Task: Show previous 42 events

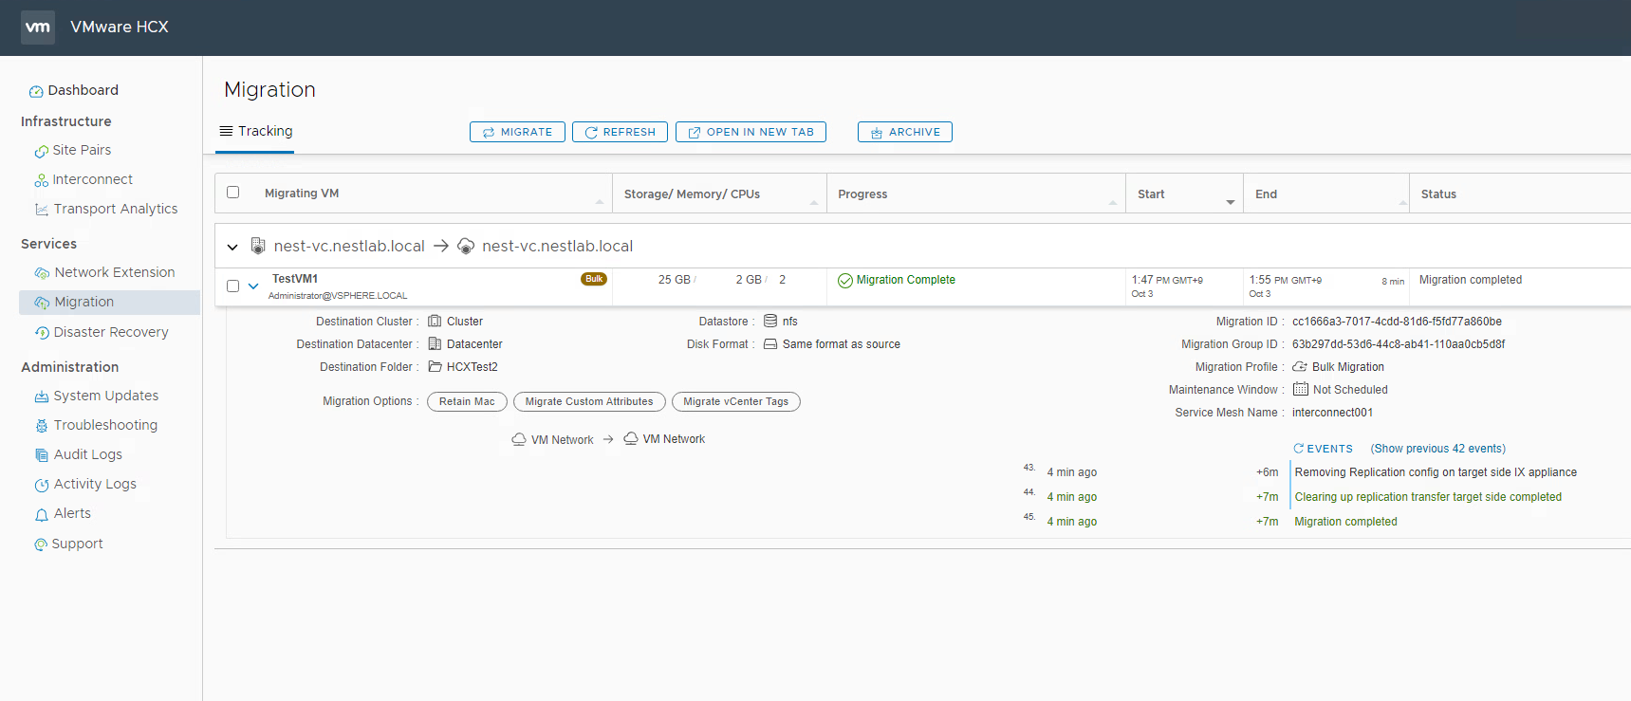Action: pos(1437,449)
